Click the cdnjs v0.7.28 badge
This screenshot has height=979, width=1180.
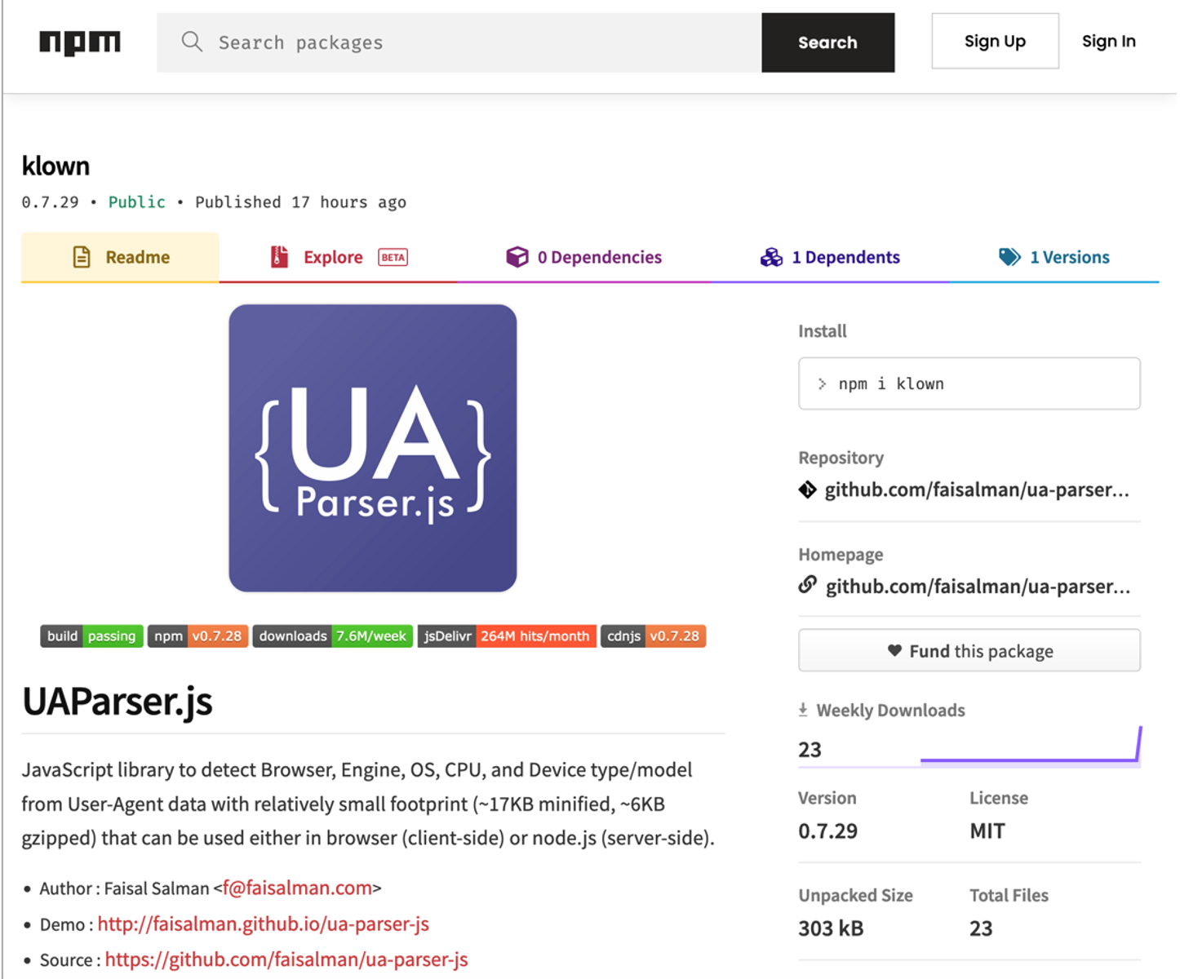click(653, 636)
